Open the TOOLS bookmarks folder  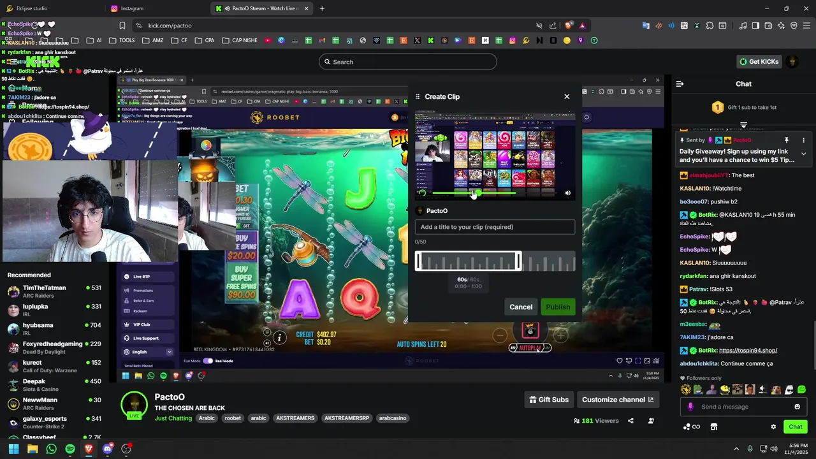click(122, 40)
